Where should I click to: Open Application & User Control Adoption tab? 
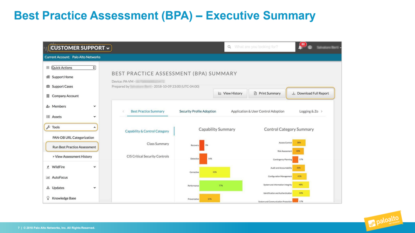coord(258,111)
